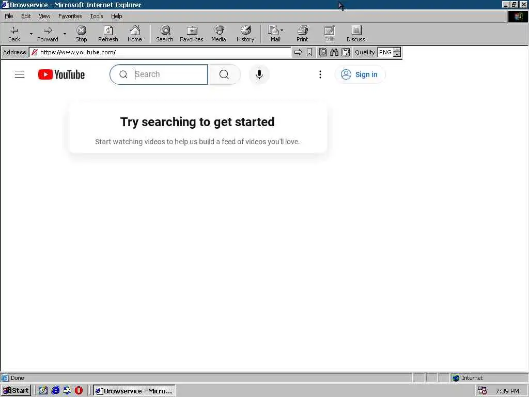This screenshot has height=397, width=529.
Task: Select the Browservice taskbar button
Action: (134, 391)
